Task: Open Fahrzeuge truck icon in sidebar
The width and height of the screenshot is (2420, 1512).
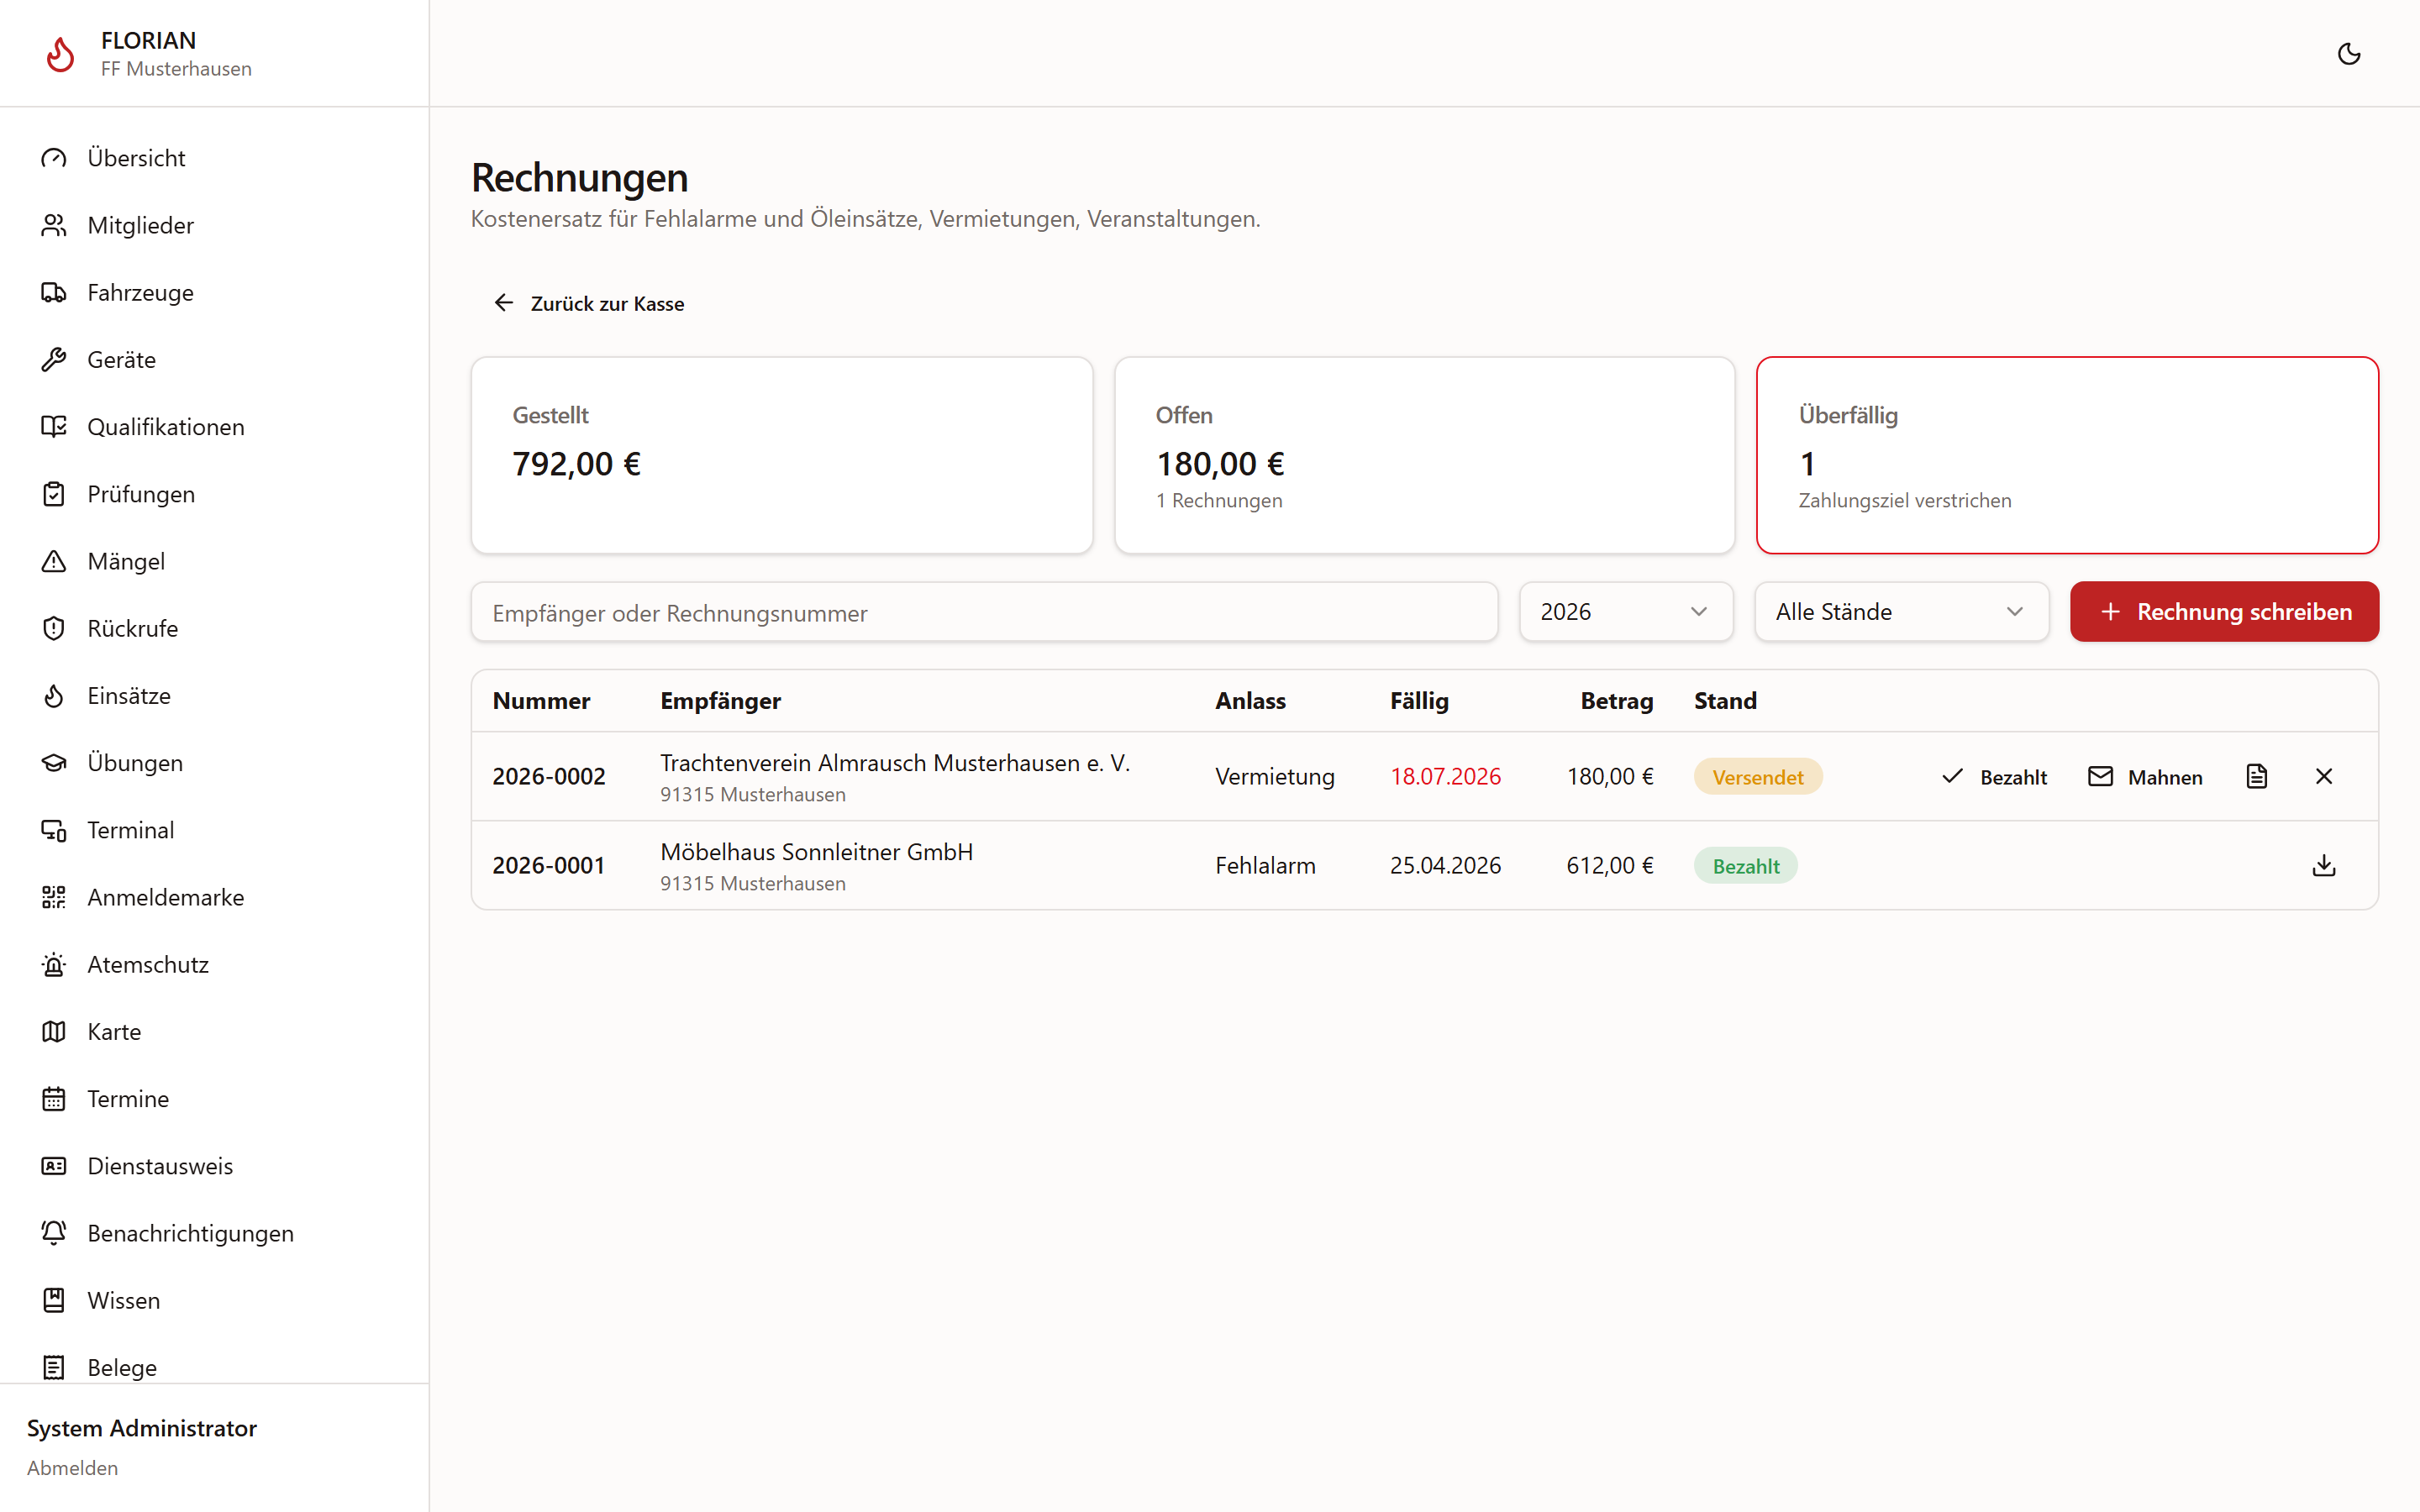Action: 54,292
